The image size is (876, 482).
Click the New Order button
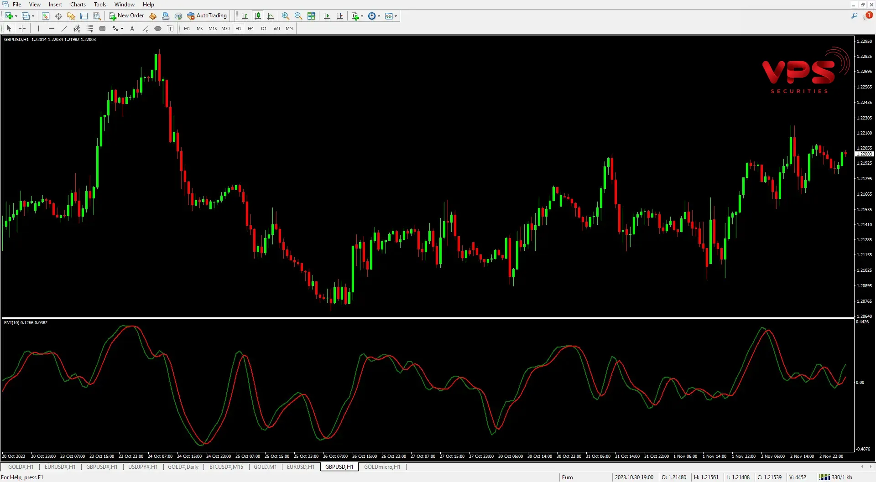[126, 16]
